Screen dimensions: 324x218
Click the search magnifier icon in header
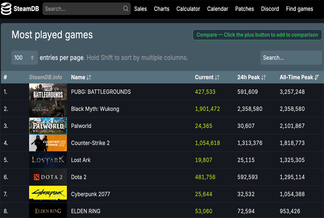(126, 8)
